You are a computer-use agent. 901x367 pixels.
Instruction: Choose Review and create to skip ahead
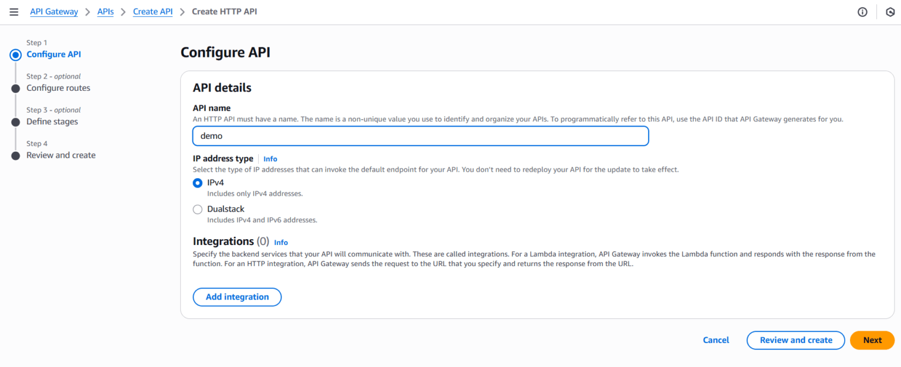795,340
